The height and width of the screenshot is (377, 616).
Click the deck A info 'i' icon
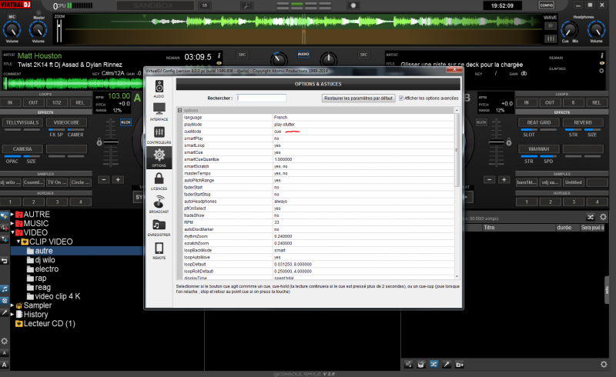(x=219, y=55)
